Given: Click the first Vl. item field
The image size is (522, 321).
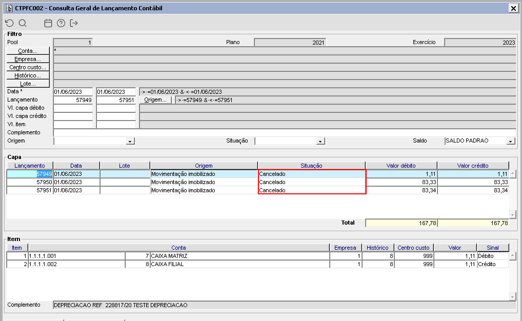Looking at the screenshot, I should pos(73,124).
